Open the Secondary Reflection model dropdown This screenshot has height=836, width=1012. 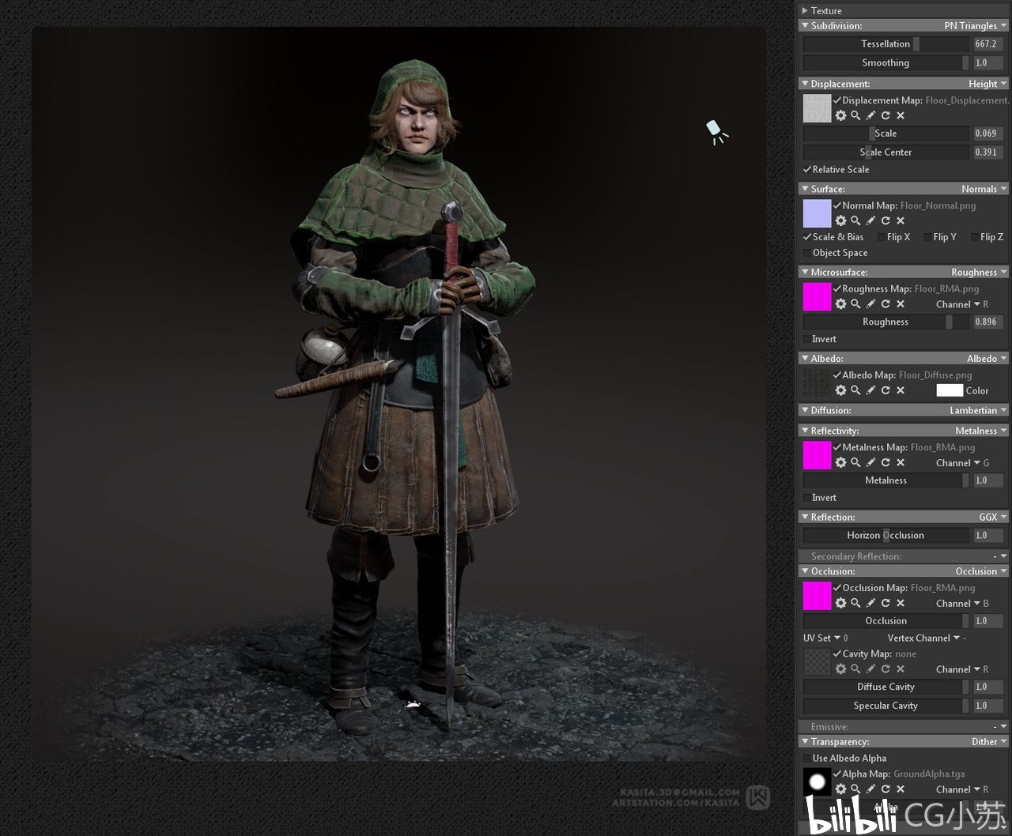[999, 556]
